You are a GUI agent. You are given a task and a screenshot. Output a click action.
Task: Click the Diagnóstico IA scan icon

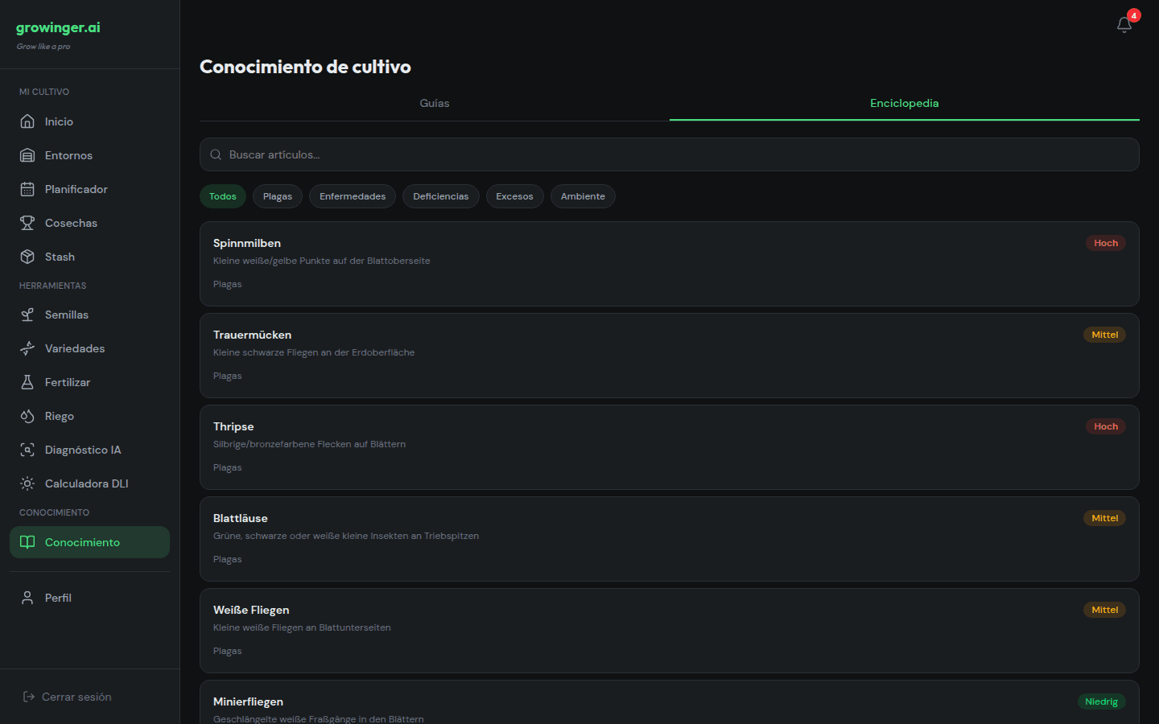pos(27,450)
